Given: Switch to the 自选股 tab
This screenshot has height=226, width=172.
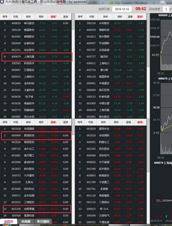Looking at the screenshot, I should (26, 222).
